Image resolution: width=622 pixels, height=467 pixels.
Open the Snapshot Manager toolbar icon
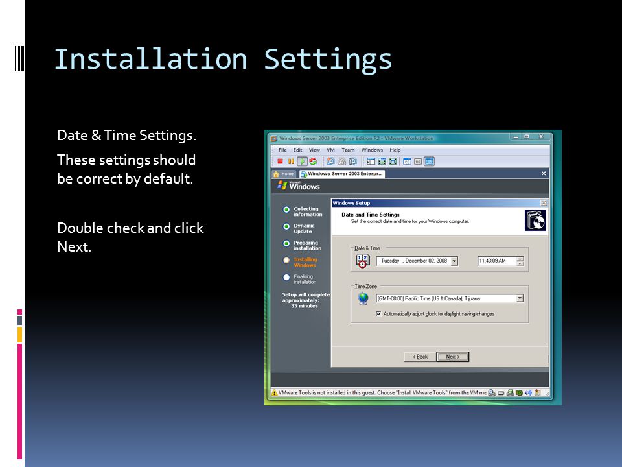click(x=352, y=162)
